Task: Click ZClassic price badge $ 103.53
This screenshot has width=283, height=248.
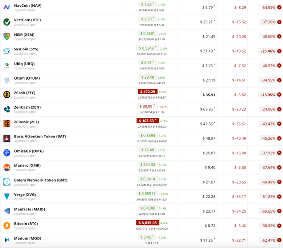Action: tap(148, 121)
